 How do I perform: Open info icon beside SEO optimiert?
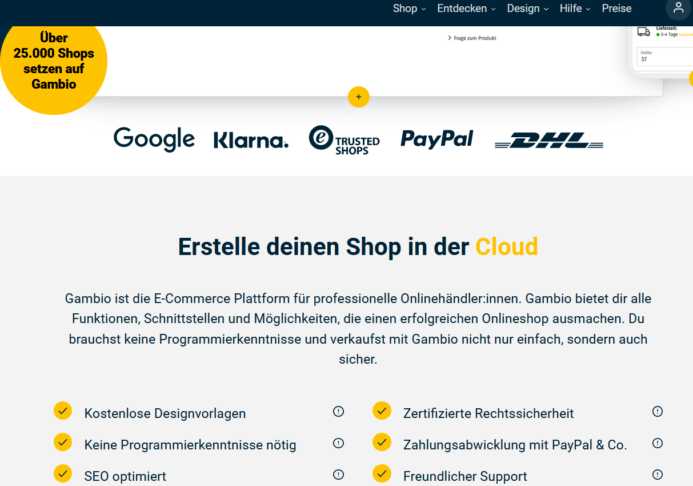point(338,475)
